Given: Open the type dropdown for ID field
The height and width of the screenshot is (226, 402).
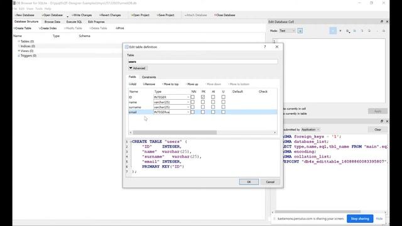Looking at the screenshot, I should pos(188,97).
